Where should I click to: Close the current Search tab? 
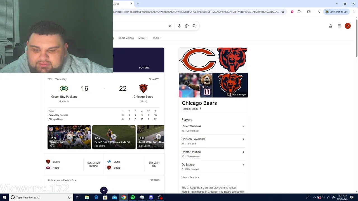(131, 4)
